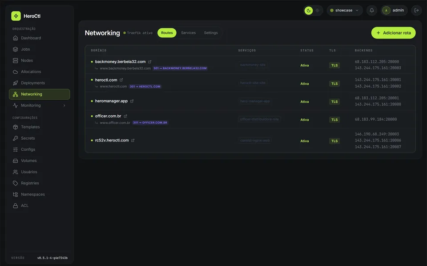Open external link for heromanager.app
This screenshot has height=266, width=427.
[132, 101]
